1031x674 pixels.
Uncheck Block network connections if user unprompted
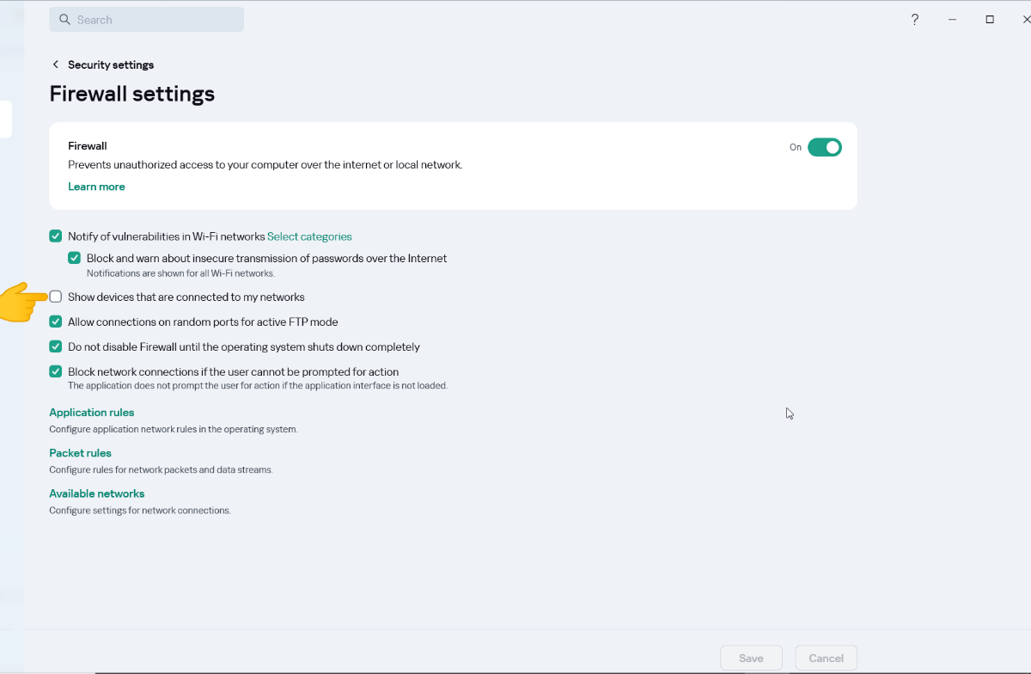coord(56,372)
